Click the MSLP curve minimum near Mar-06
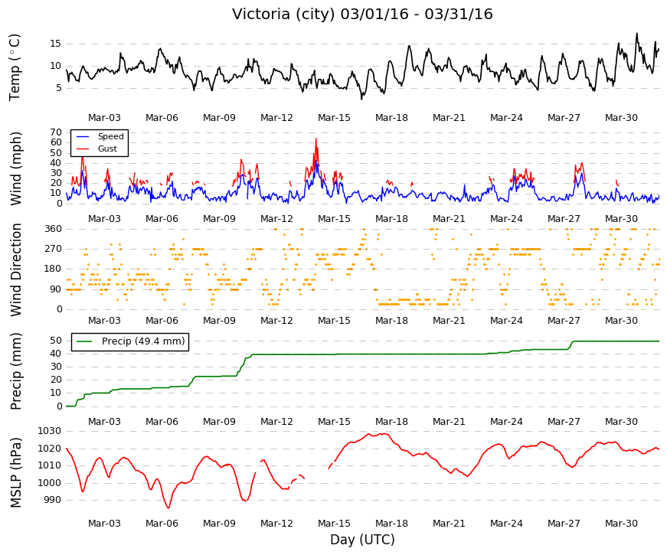Viewport: 667px width, 555px height. pos(168,507)
